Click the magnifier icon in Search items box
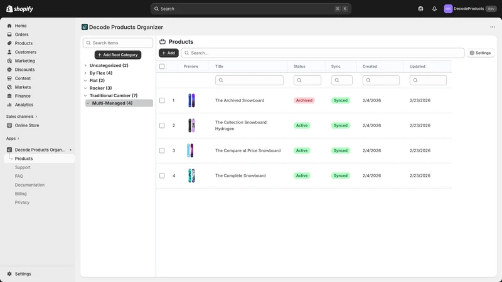502x282 pixels. pyautogui.click(x=88, y=43)
